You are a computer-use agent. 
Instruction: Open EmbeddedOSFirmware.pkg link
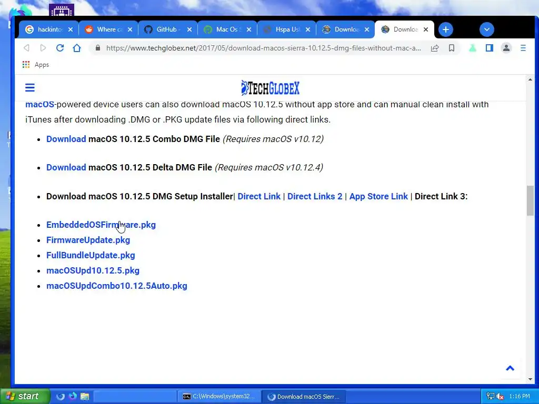coord(101,225)
